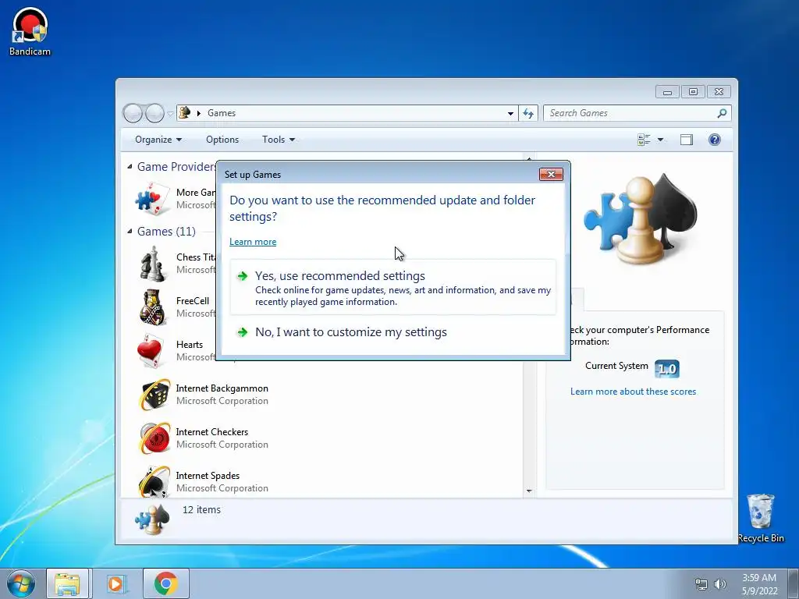Toggle the preview pane icon
799x599 pixels.
click(687, 140)
